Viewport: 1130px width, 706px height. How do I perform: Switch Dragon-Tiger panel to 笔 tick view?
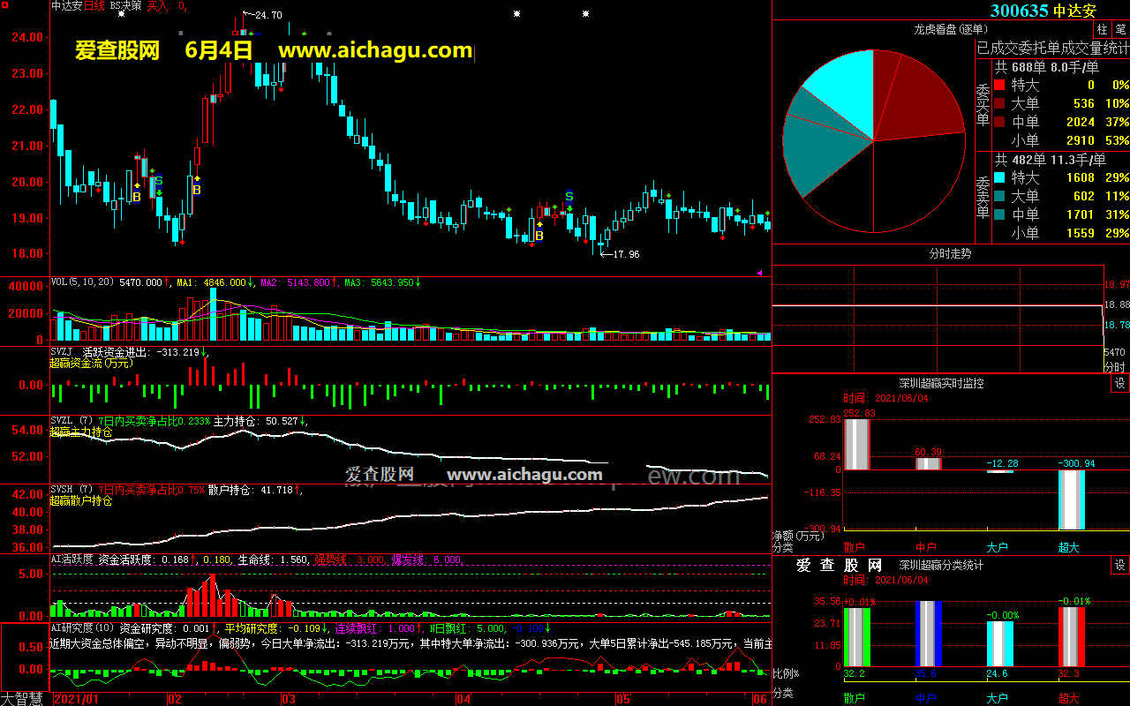(x=1119, y=29)
